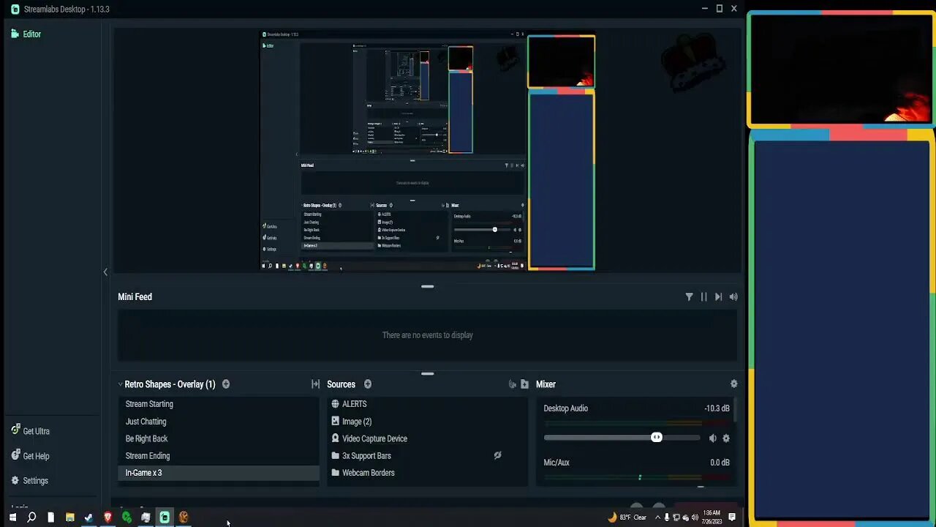Adjust the Desktop Audio volume slider

pos(622,438)
